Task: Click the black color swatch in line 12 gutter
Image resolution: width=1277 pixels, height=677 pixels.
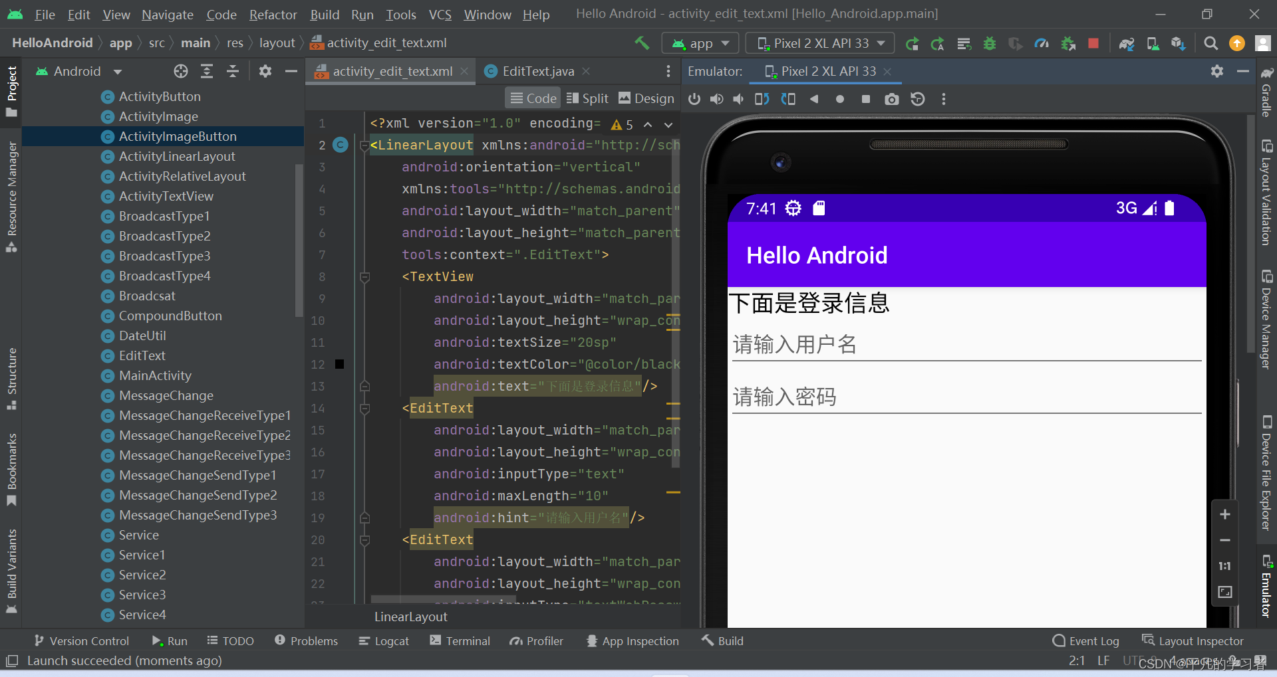Action: 340,364
